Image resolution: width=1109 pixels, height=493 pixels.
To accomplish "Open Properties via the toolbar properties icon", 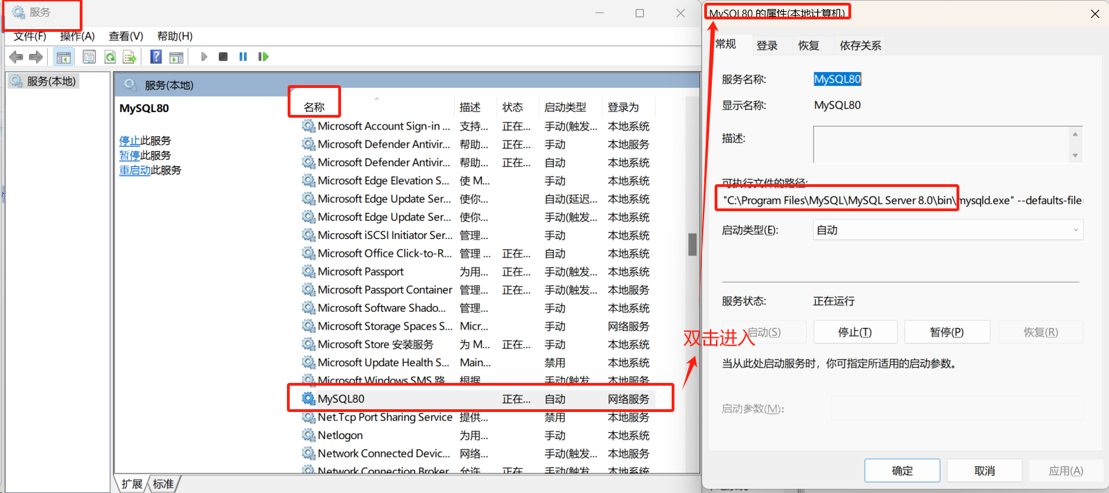I will (89, 57).
